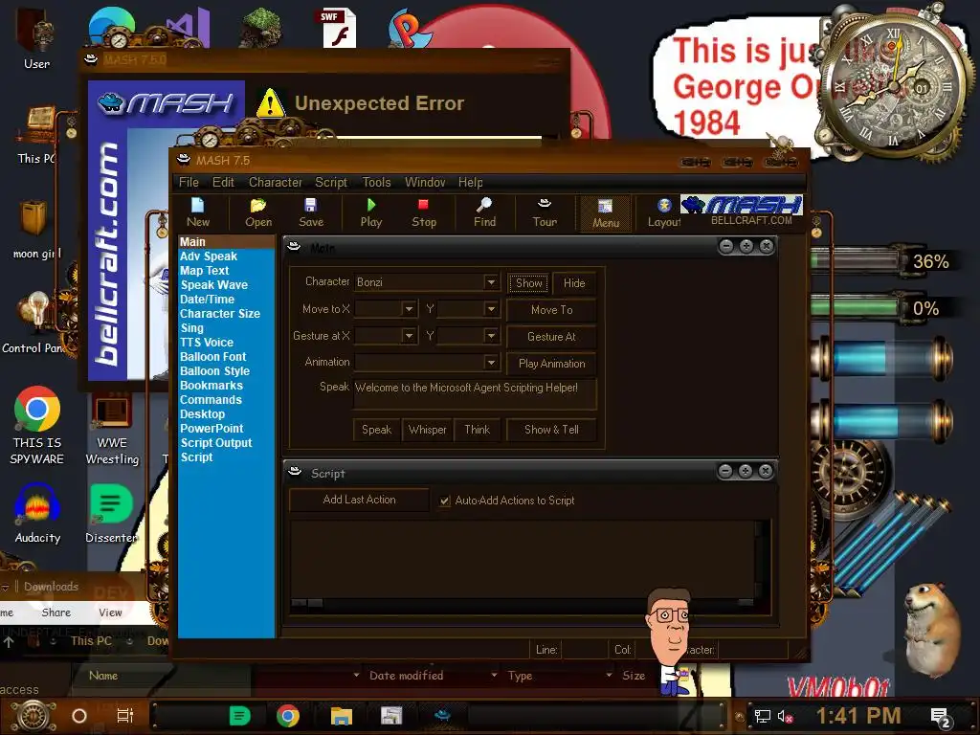Open the File menu in MASH 7.5
This screenshot has height=735, width=980.
pyautogui.click(x=189, y=183)
